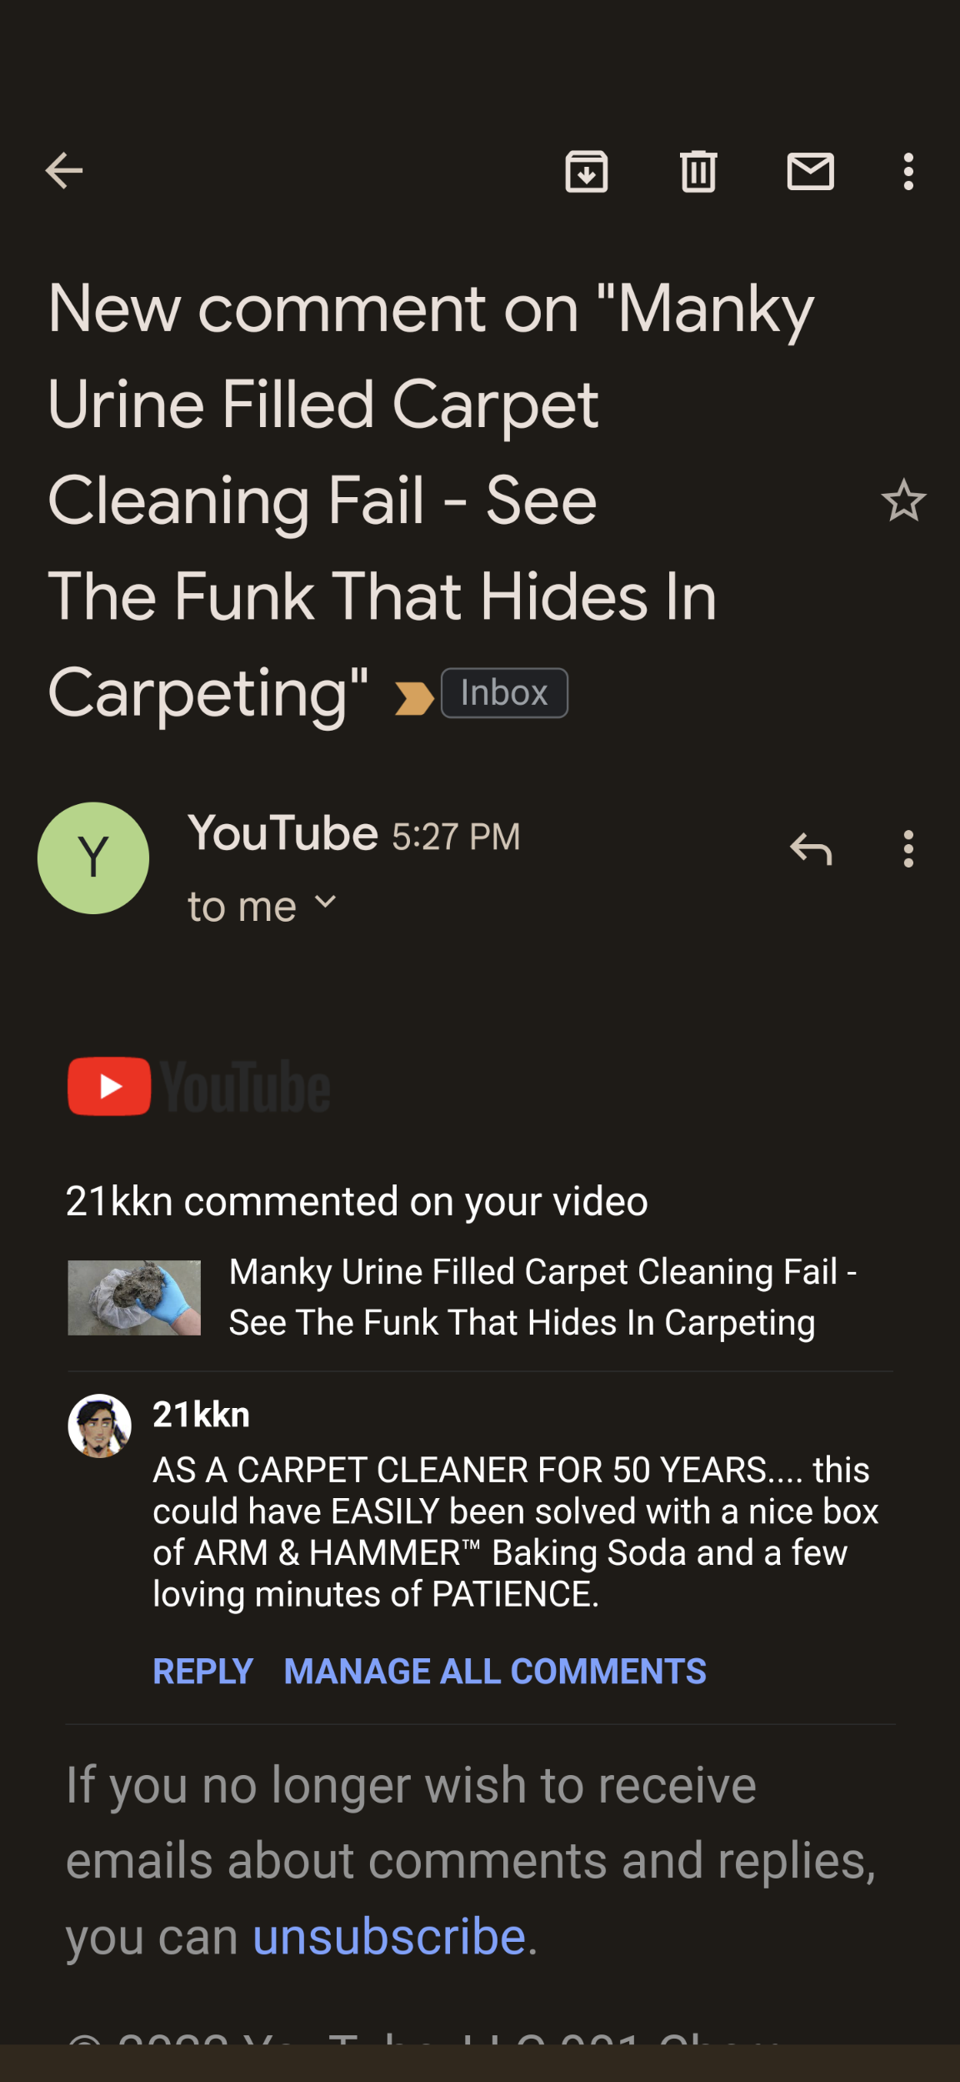Open the Manky Urine Filled Carpet video title
This screenshot has height=2082, width=960.
pos(542,1297)
